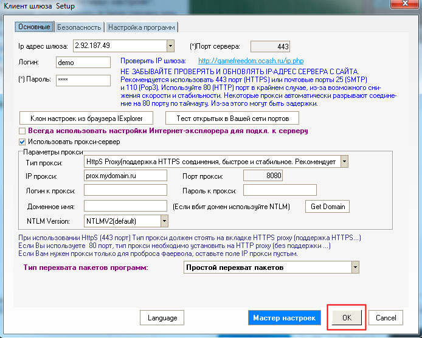This screenshot has width=422, height=338.
Task: Open the gateway IP address dropdown
Action: click(x=170, y=46)
